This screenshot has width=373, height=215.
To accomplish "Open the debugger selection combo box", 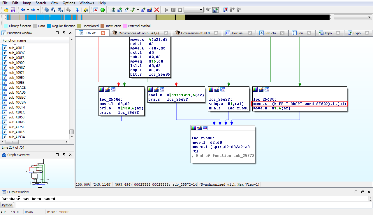I will [x=193, y=10].
